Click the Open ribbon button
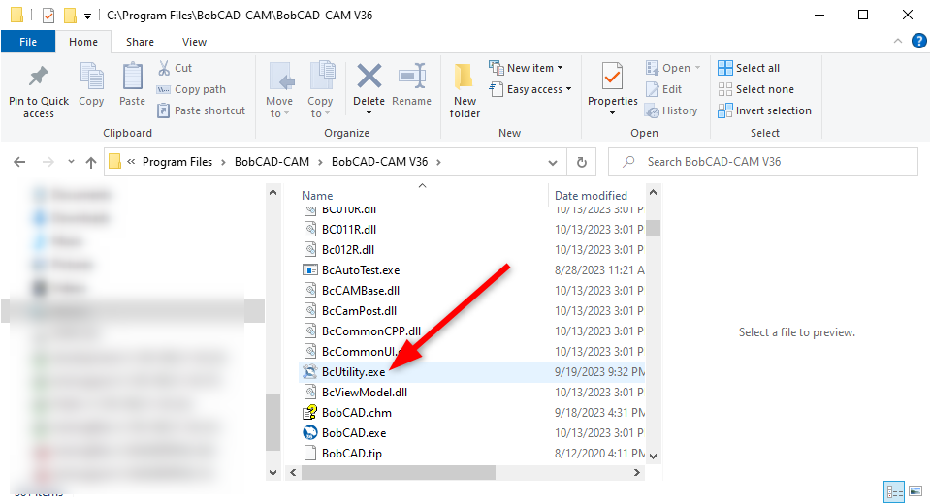The width and height of the screenshot is (931, 504). (x=673, y=68)
